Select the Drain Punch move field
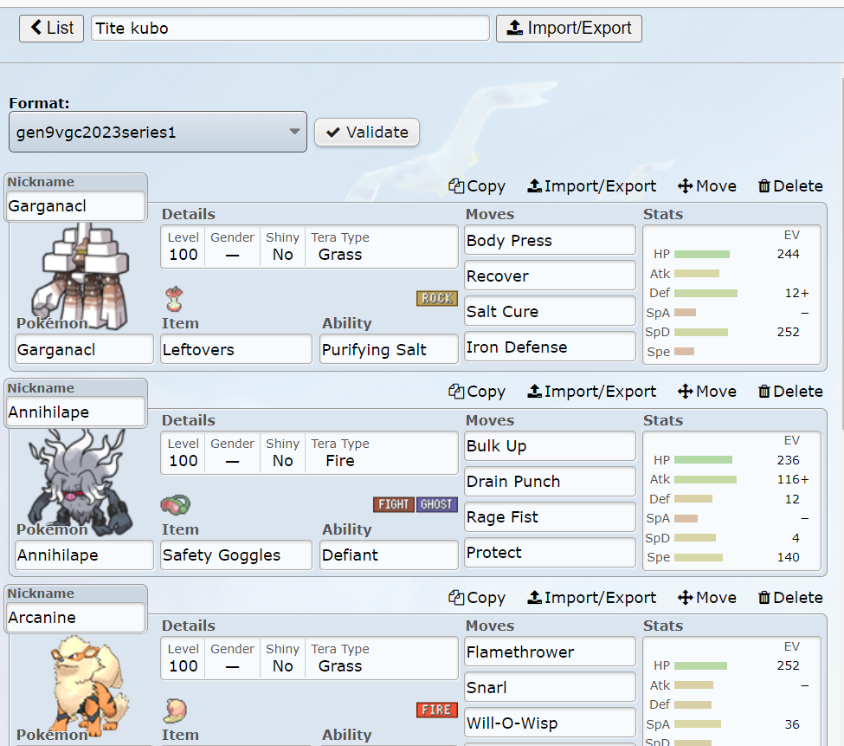 (550, 482)
